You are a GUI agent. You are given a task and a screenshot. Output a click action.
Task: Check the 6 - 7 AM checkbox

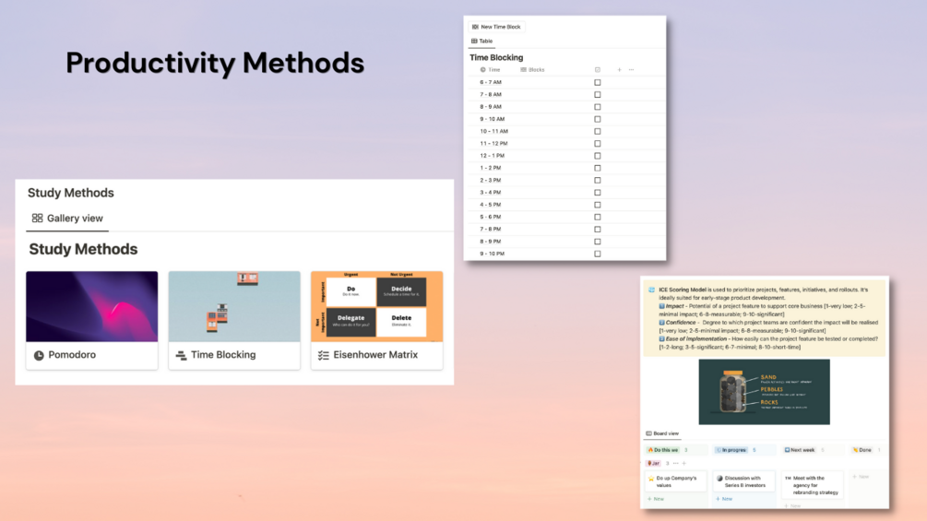point(598,83)
